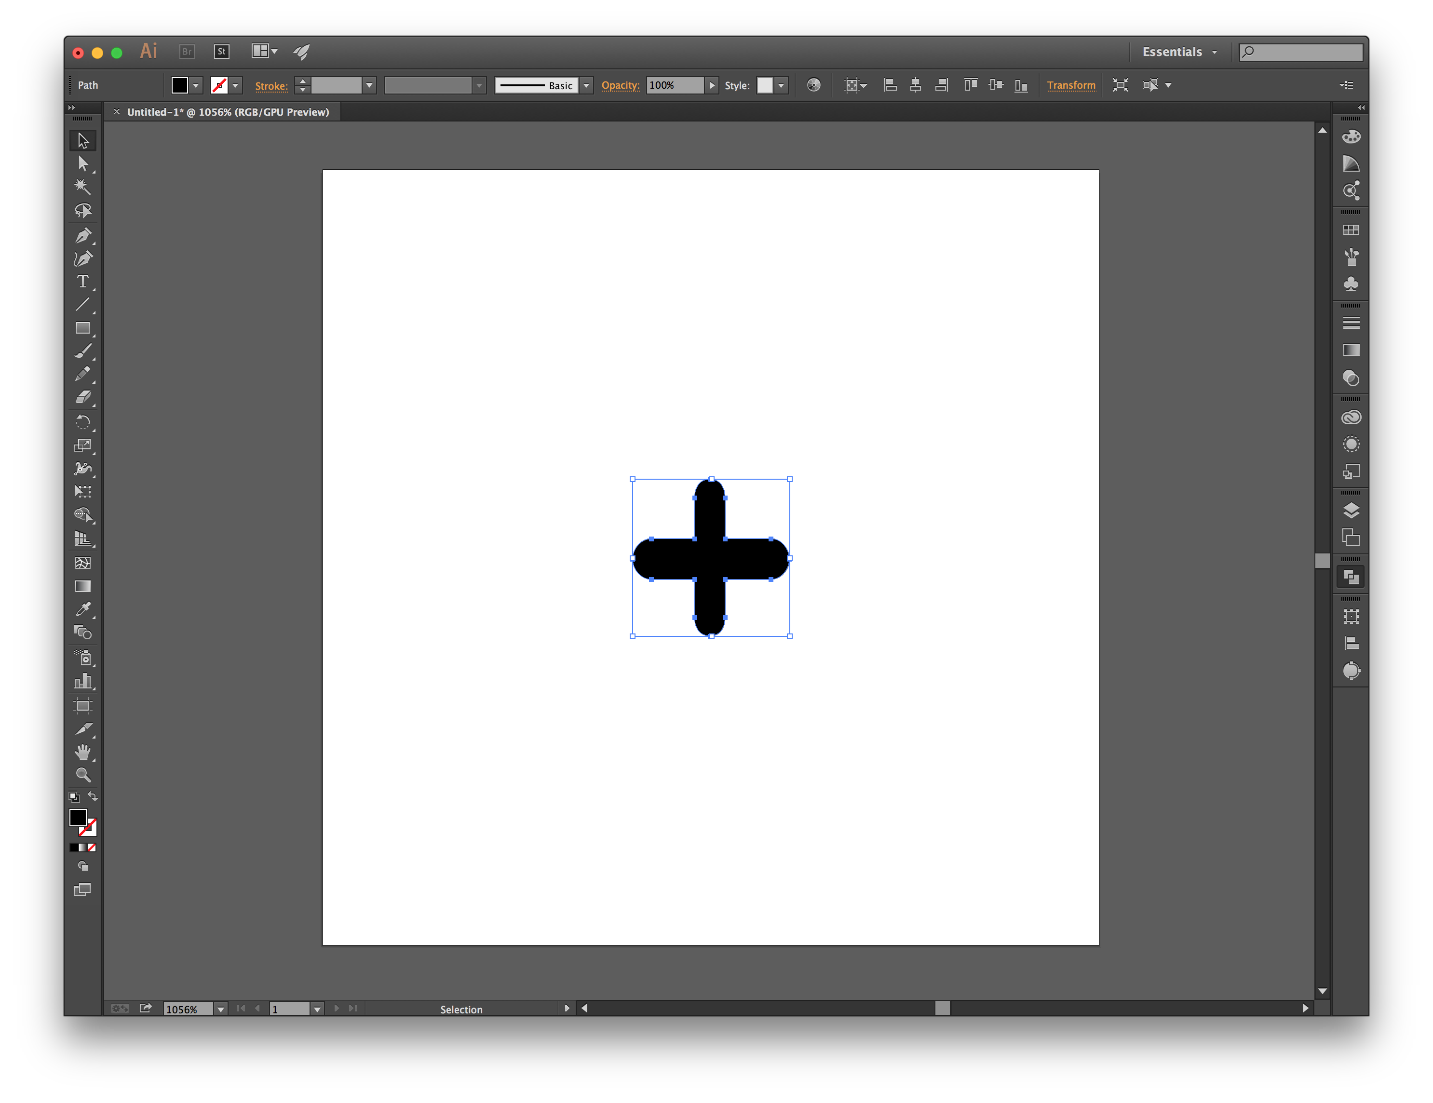Click the Opacity panel link
Image resolution: width=1433 pixels, height=1103 pixels.
(620, 85)
